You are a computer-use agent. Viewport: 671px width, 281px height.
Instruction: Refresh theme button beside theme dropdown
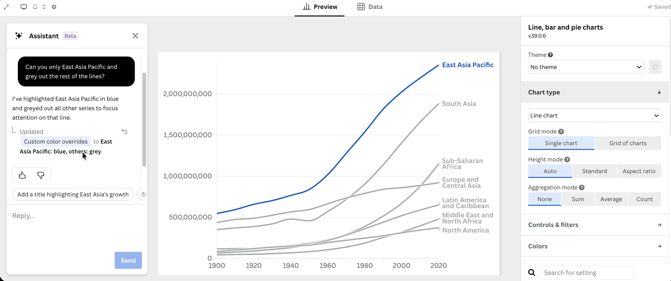pos(655,67)
